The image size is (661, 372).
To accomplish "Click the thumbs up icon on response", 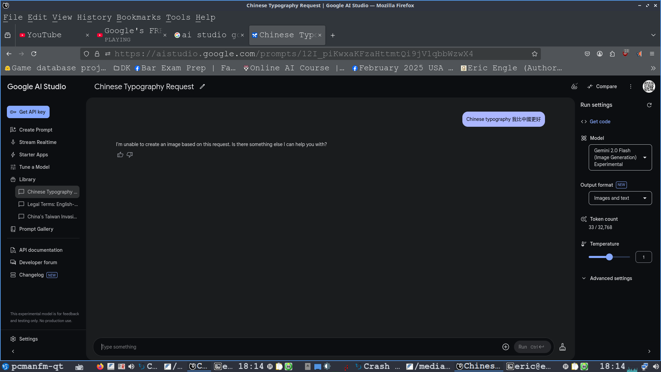I will [x=120, y=155].
